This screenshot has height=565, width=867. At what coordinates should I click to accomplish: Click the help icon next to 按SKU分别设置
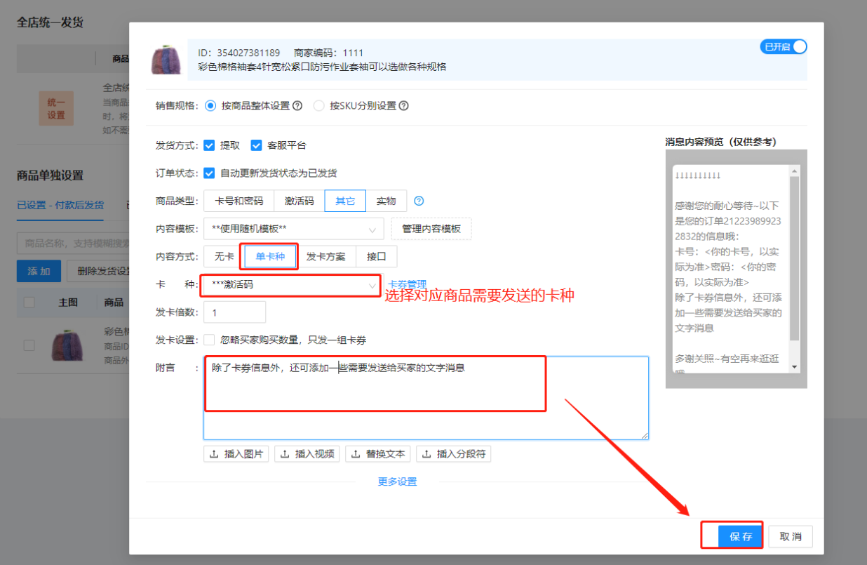point(403,106)
